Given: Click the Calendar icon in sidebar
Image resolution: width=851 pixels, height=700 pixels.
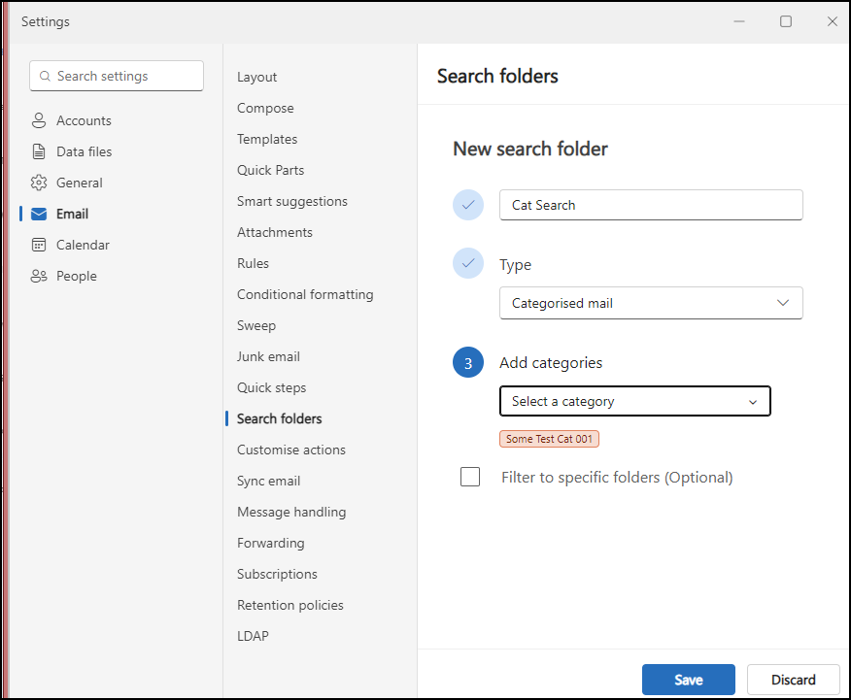Looking at the screenshot, I should (39, 245).
